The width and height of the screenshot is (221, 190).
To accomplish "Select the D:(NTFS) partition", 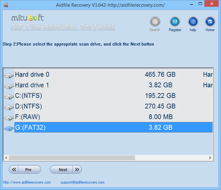I will 114,106.
